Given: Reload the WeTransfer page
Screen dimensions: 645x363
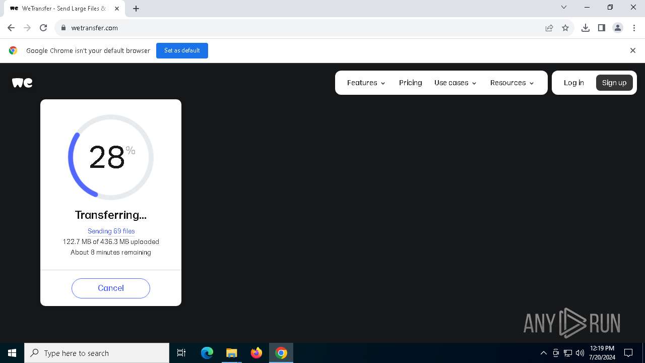Looking at the screenshot, I should click(43, 28).
